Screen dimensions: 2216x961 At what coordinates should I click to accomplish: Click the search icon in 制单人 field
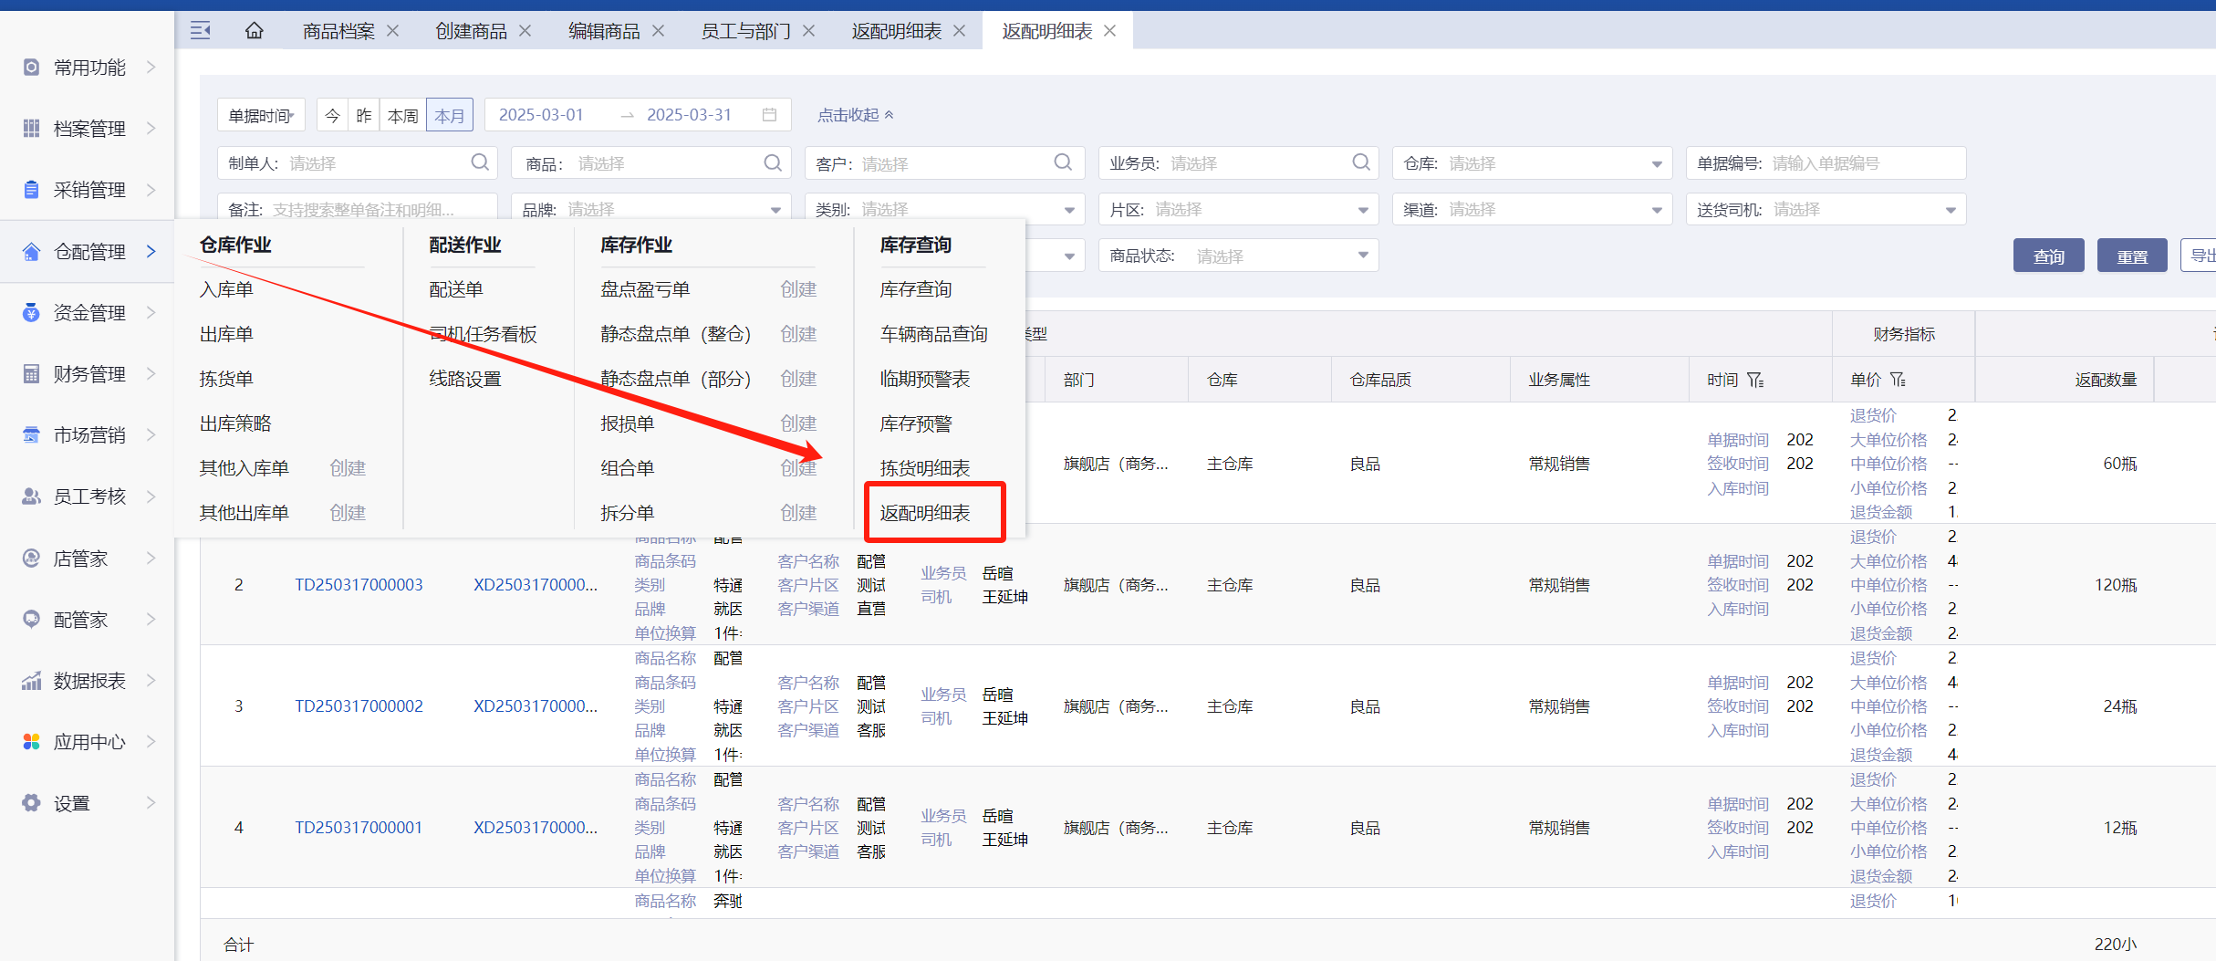480,162
